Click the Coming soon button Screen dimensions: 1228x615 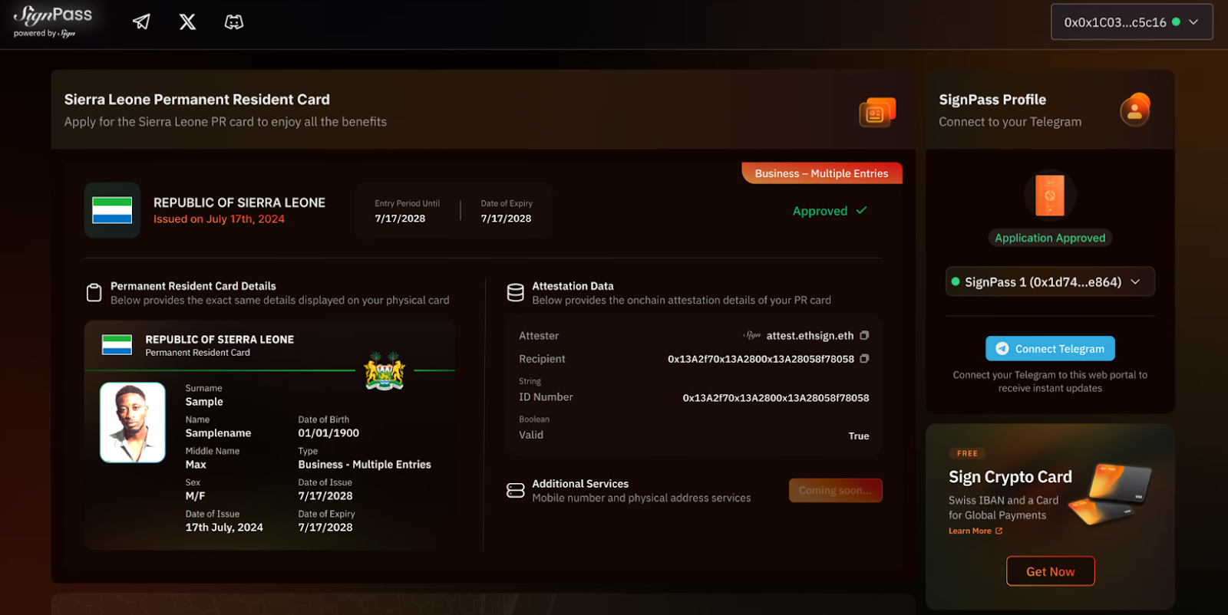tap(835, 490)
